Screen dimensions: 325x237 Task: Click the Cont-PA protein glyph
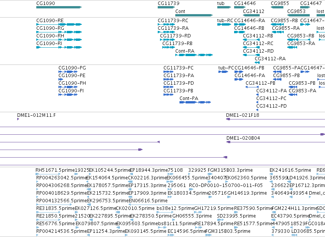click(195, 102)
